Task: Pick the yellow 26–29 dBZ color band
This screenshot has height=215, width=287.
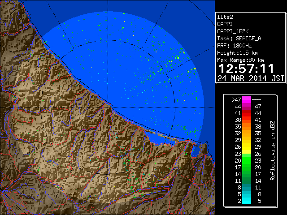Action: coord(247,147)
